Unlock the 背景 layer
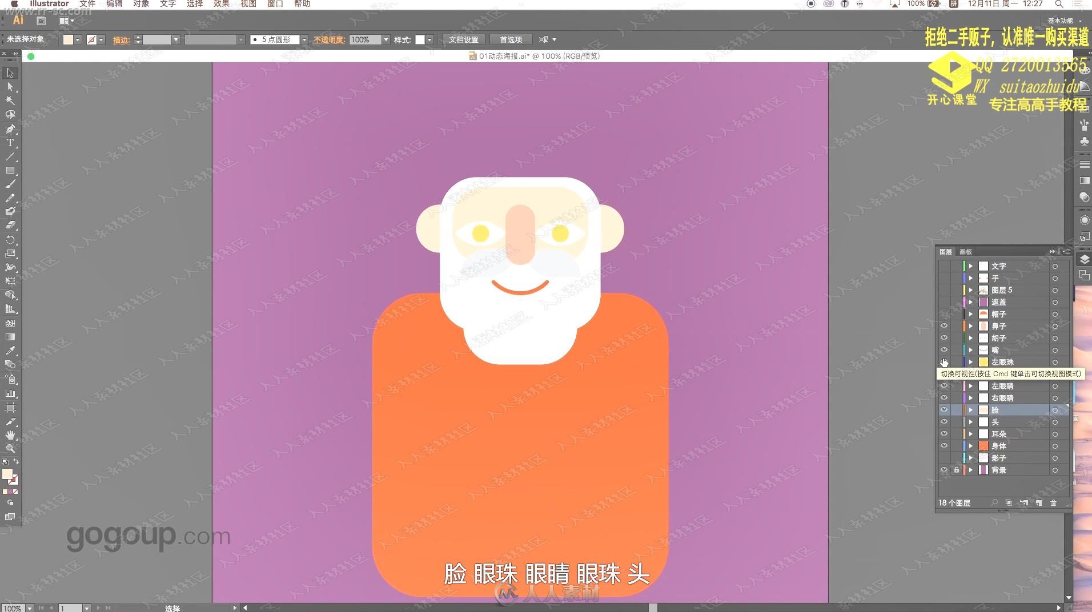This screenshot has width=1092, height=612. click(x=957, y=470)
